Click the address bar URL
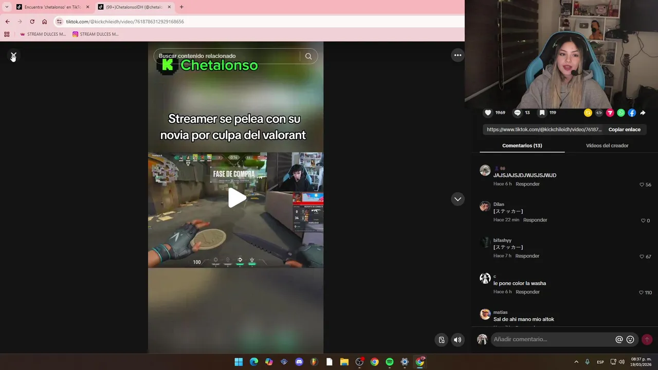Screen dimensions: 658x370 click(x=125, y=22)
